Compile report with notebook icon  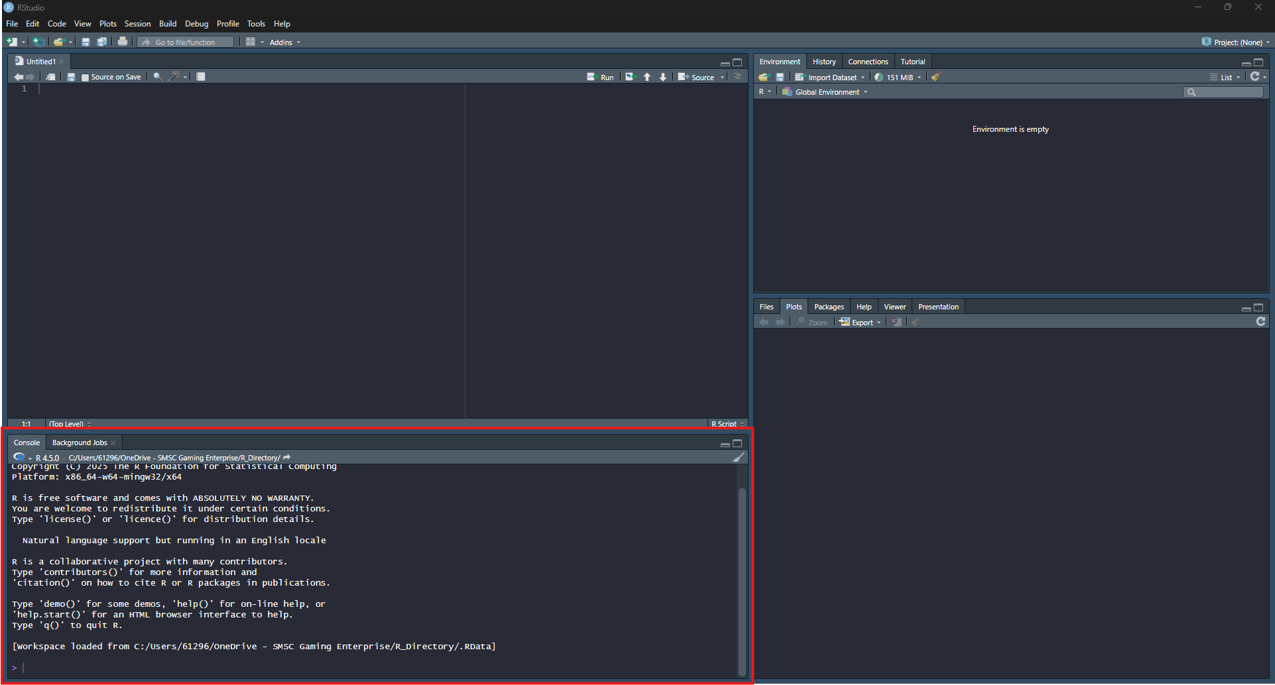(x=201, y=77)
